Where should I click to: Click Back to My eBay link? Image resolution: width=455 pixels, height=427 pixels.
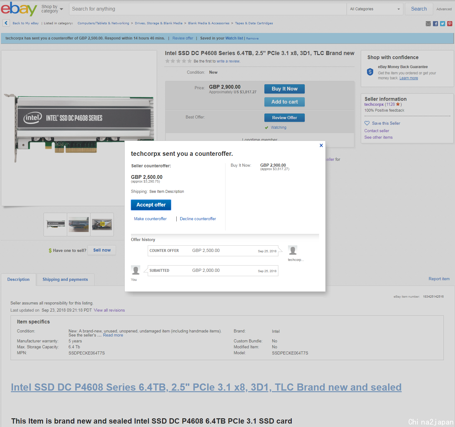[x=26, y=23]
